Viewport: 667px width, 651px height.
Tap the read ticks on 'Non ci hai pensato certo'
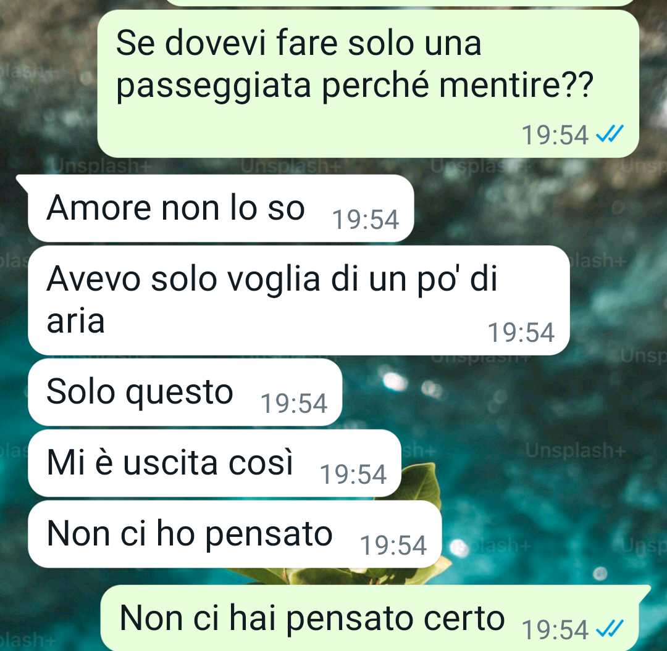pos(610,629)
